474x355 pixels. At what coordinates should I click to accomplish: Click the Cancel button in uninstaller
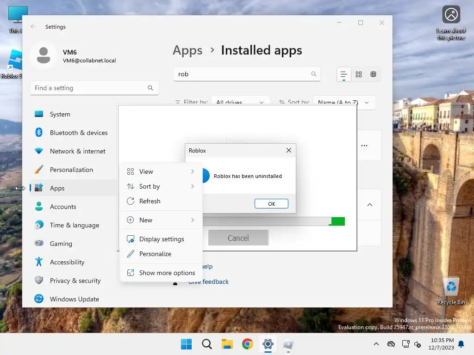tap(238, 238)
